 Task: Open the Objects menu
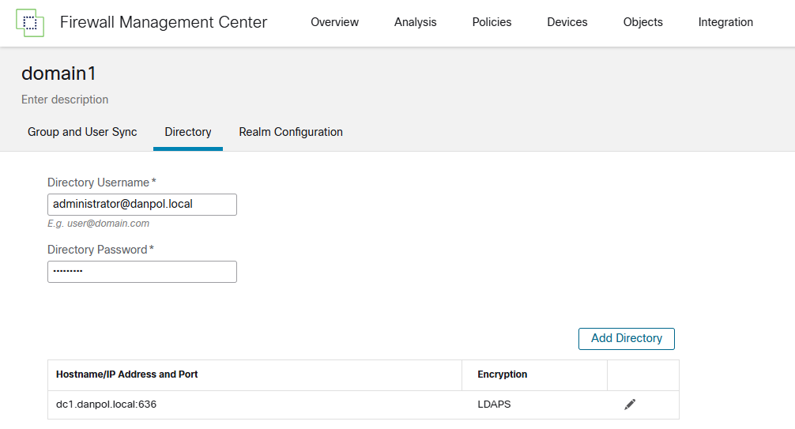tap(643, 22)
